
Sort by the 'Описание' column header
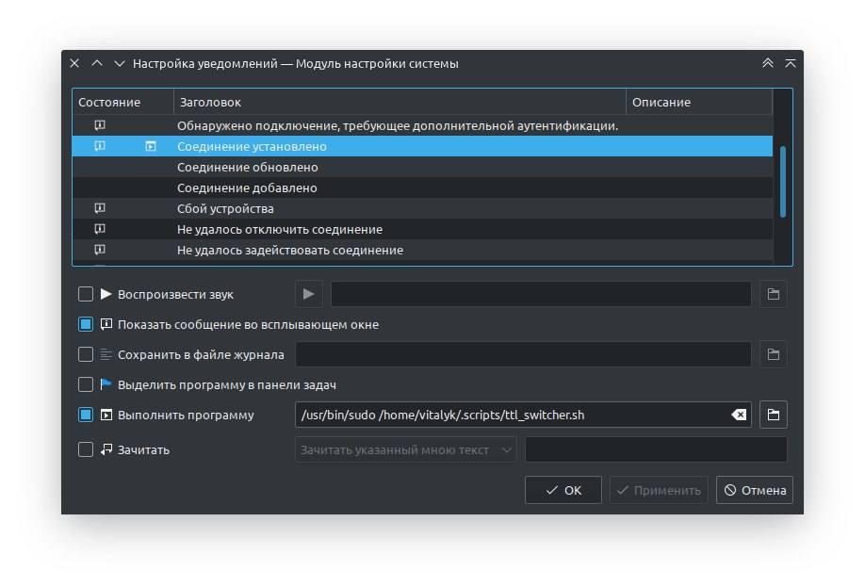(x=699, y=102)
